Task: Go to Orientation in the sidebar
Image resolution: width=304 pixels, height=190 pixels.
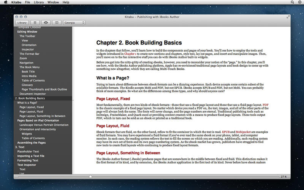Action: point(29,45)
